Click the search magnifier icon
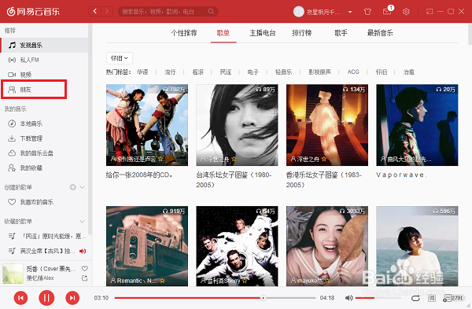The height and width of the screenshot is (309, 472). 211,12
